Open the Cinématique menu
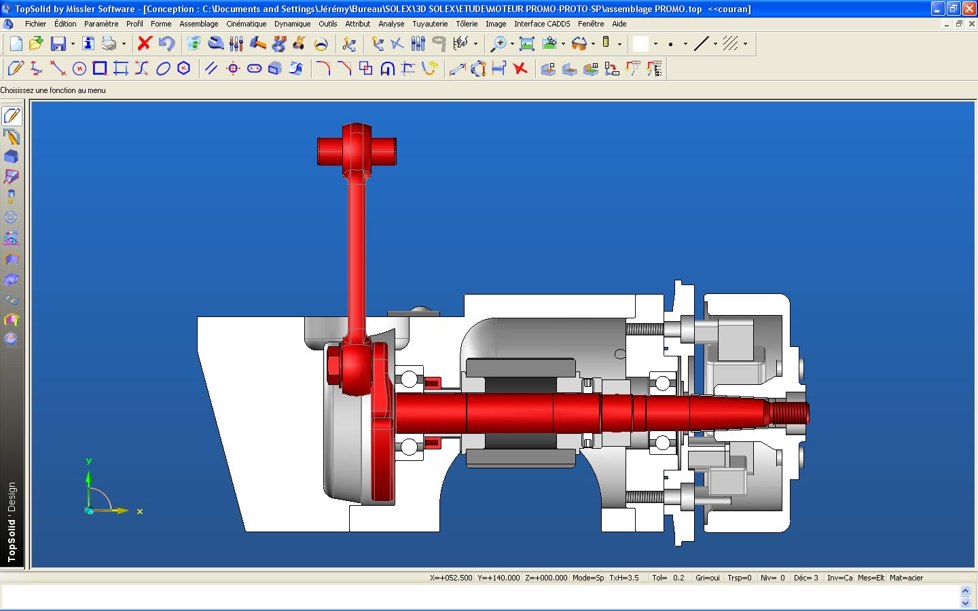 (246, 24)
